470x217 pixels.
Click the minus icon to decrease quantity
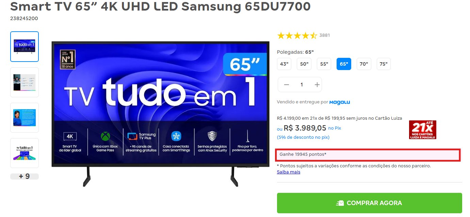286,85
